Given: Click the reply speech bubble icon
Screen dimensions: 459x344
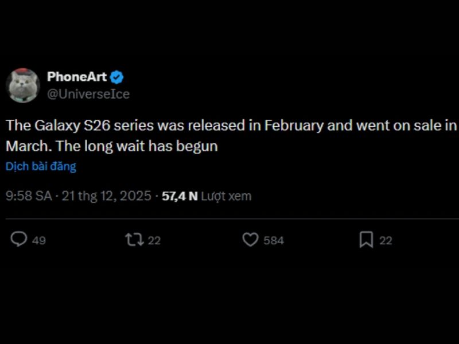Looking at the screenshot, I should click(x=18, y=240).
